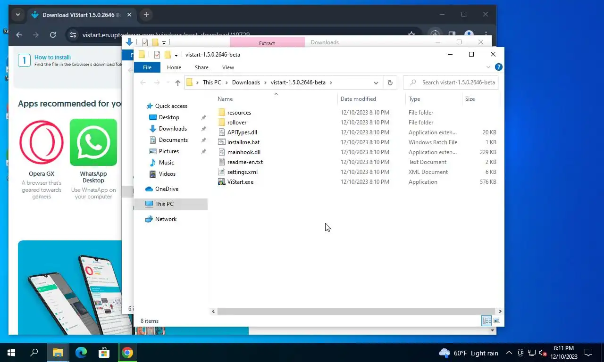Screen dimensions: 604x362
Task: Launch Microsoft Edge from the taskbar
Action: pyautogui.click(x=81, y=353)
